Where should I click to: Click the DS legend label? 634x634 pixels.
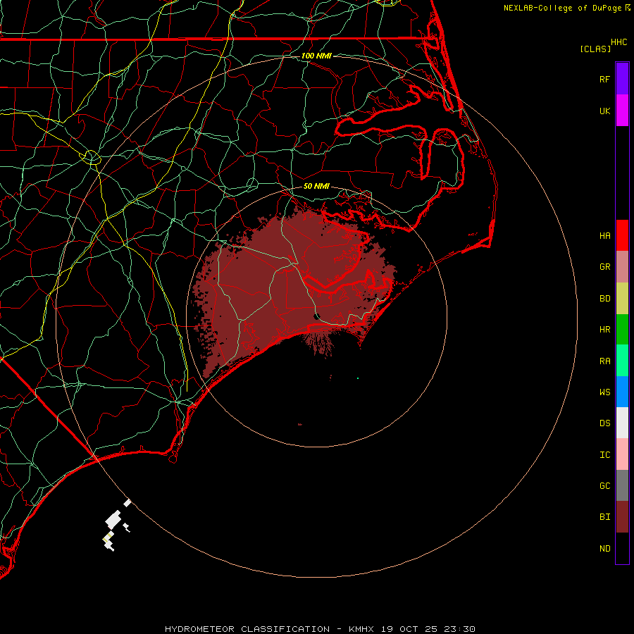coord(605,423)
